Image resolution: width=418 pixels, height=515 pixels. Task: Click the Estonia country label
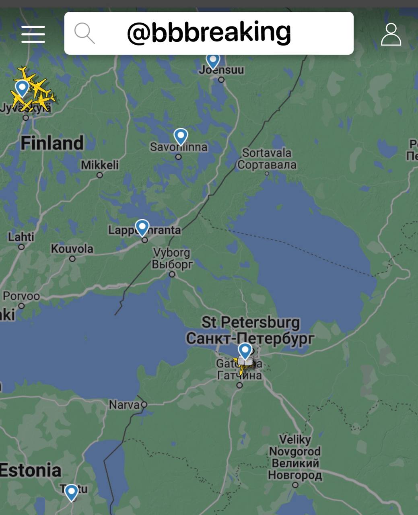[31, 470]
